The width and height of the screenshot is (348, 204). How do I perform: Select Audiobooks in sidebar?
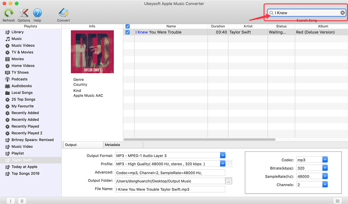pos(21,86)
